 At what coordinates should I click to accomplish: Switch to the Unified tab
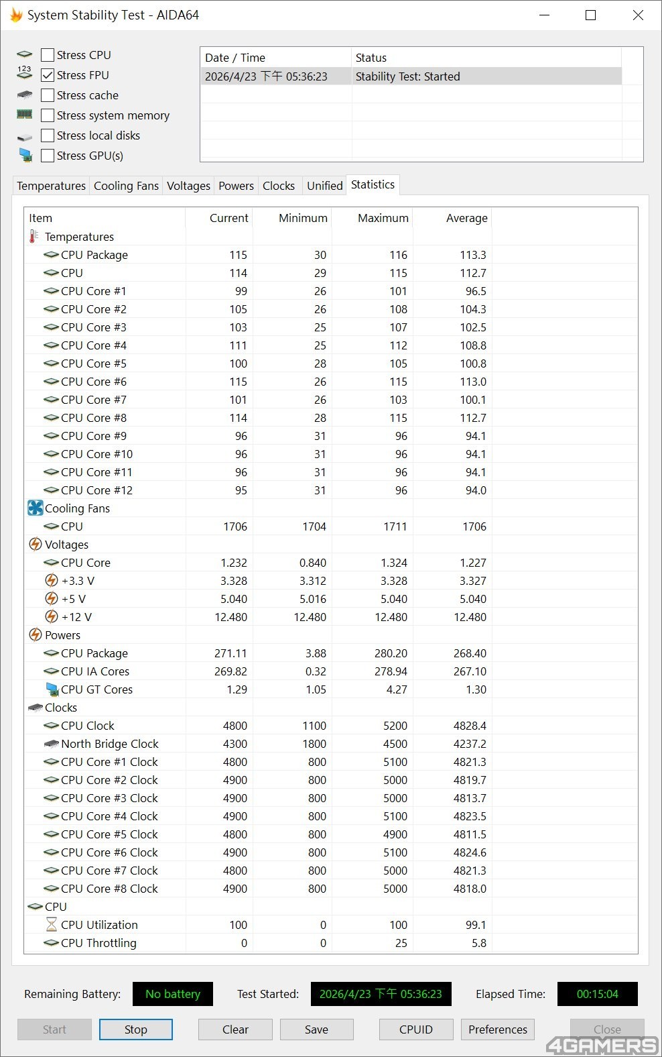tap(324, 186)
